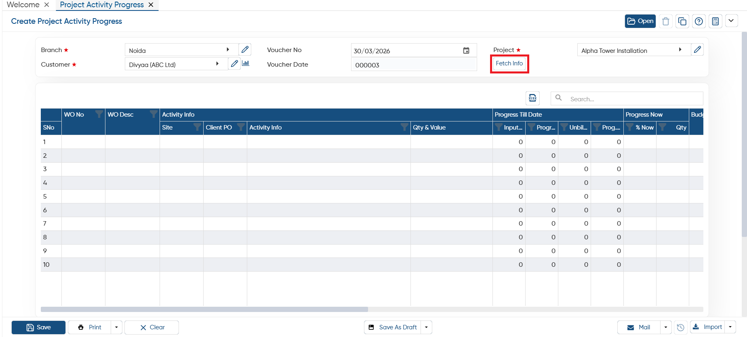This screenshot has height=337, width=747.
Task: Click the trash delete icon in header
Action: (666, 21)
